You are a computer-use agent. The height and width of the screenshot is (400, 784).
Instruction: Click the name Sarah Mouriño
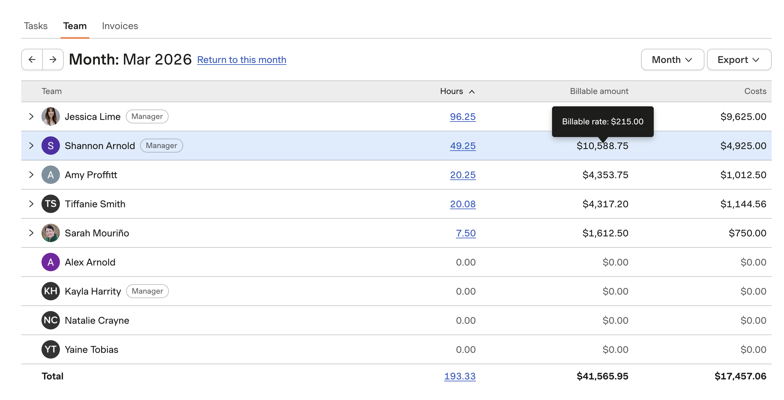point(97,233)
